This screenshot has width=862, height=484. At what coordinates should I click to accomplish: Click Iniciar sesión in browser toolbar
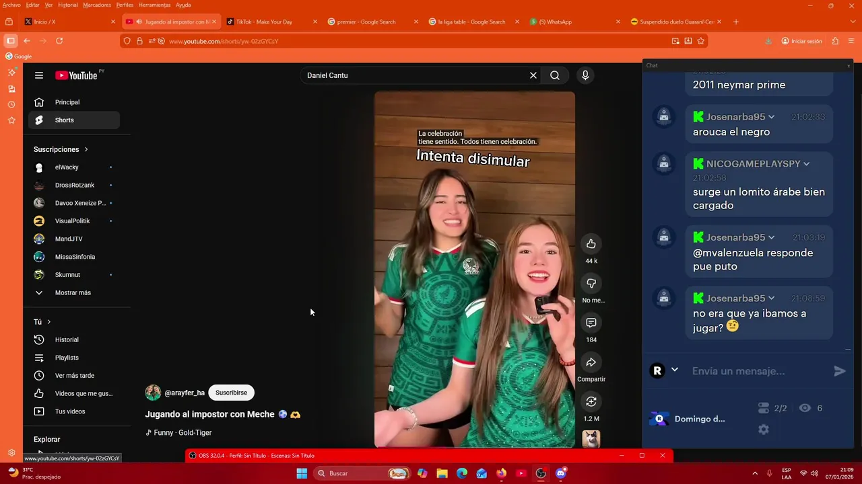(x=801, y=41)
